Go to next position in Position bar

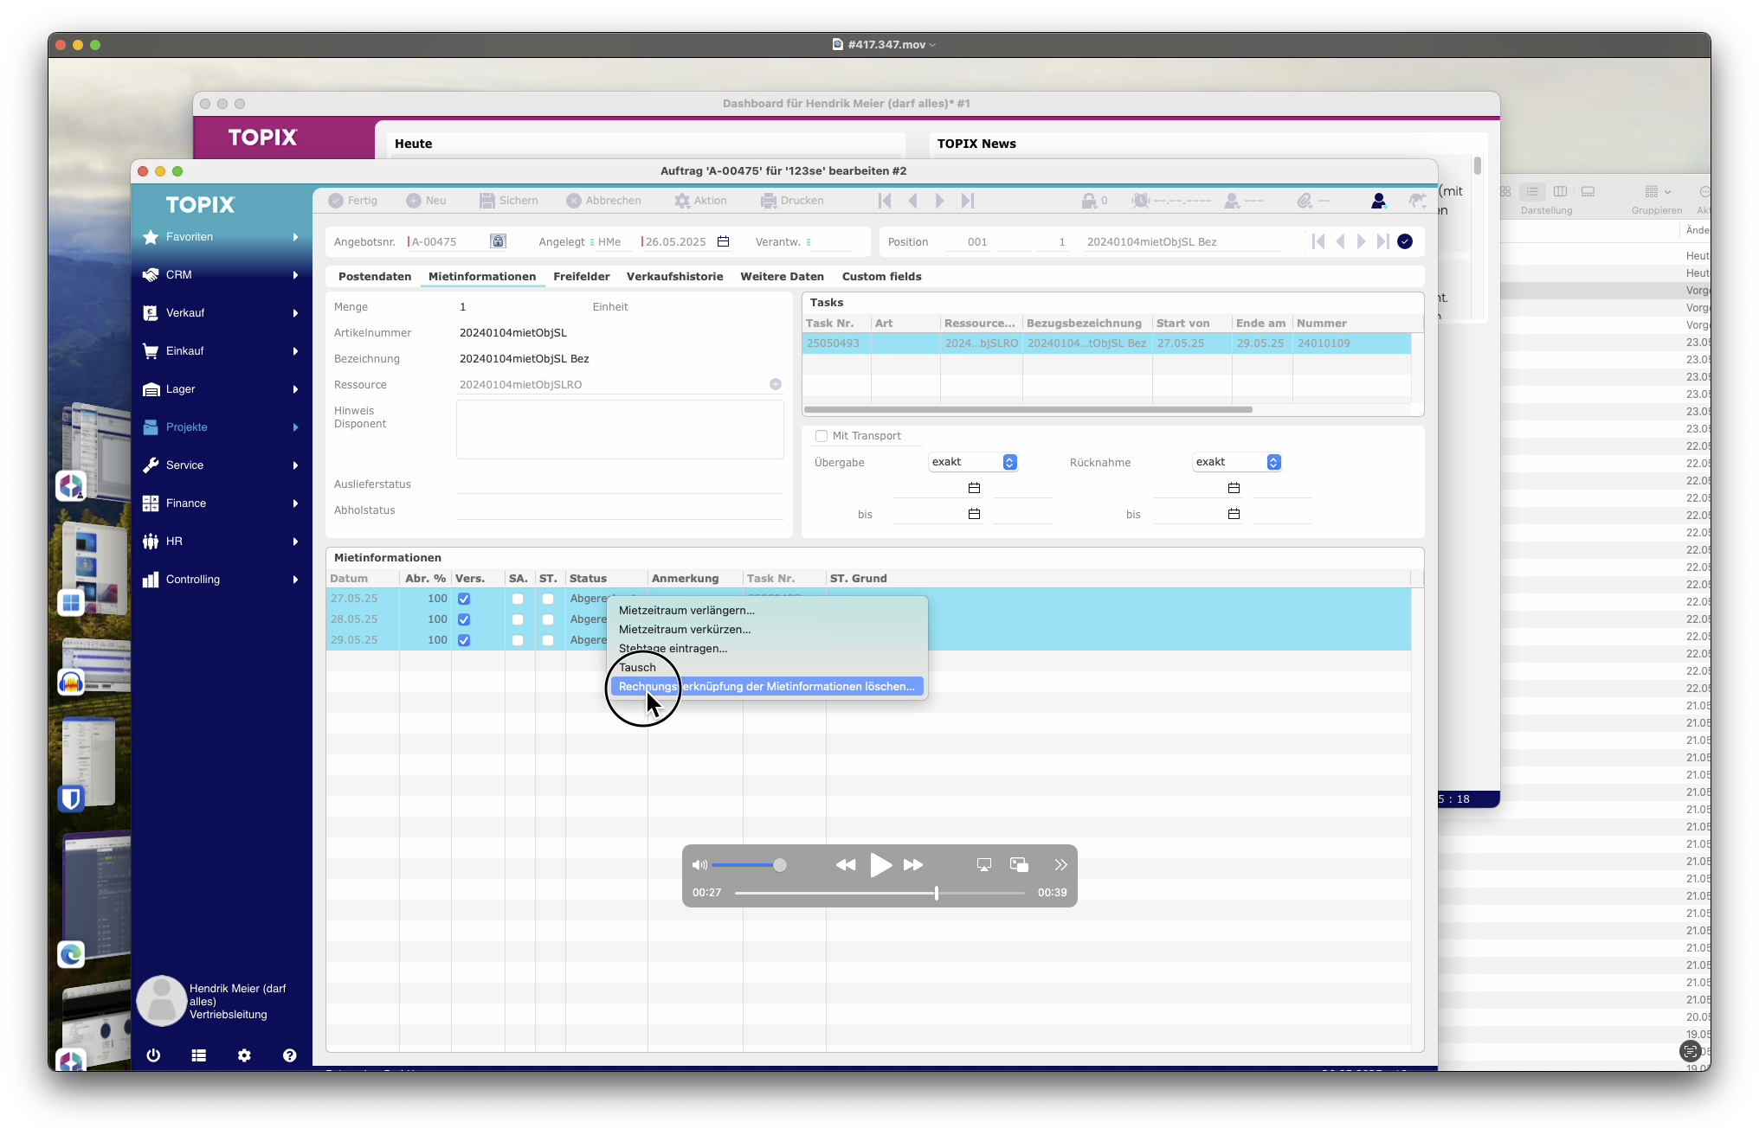tap(1362, 241)
